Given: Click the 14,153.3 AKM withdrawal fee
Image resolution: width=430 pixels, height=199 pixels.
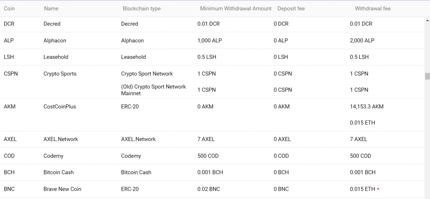Looking at the screenshot, I should tap(367, 106).
